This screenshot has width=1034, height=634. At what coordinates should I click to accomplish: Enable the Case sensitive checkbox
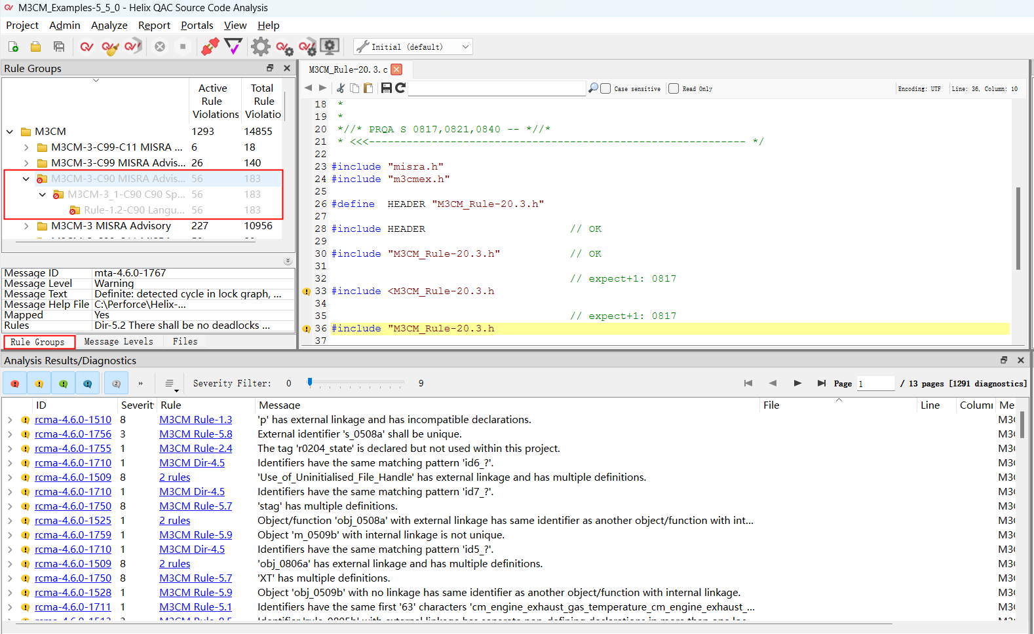coord(606,88)
